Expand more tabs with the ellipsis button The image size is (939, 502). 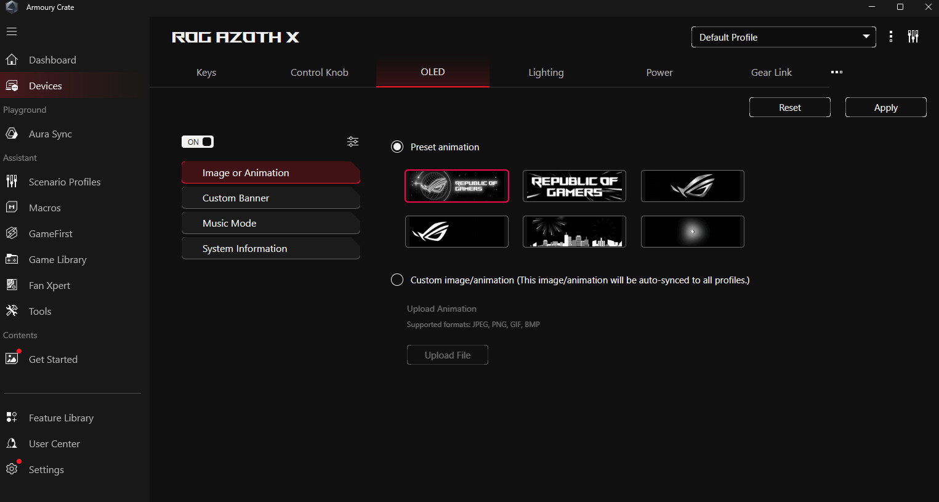point(836,72)
